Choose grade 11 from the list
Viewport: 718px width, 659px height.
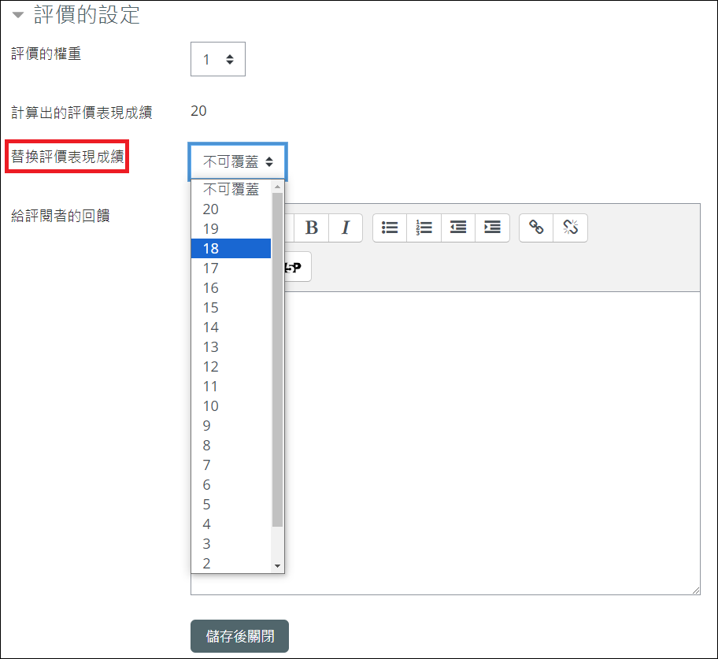(x=231, y=386)
